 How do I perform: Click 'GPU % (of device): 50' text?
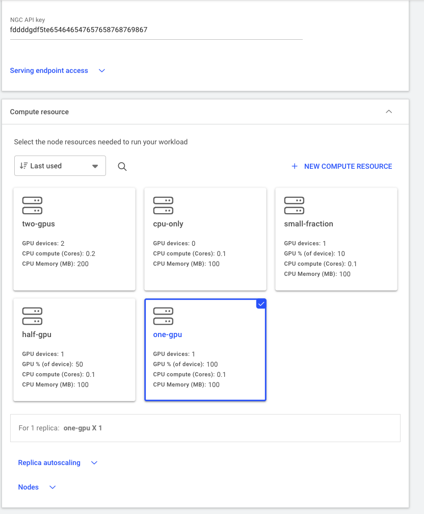[x=52, y=364]
